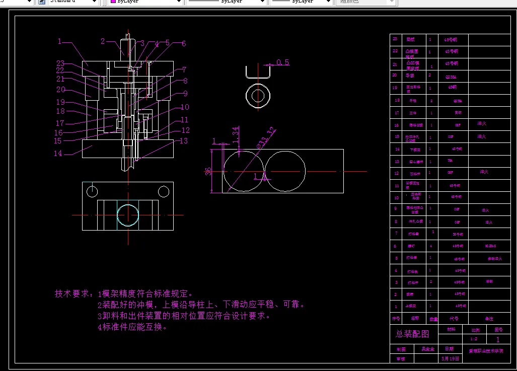Select the date 5月19日
The height and width of the screenshot is (371, 517).
pyautogui.click(x=451, y=358)
